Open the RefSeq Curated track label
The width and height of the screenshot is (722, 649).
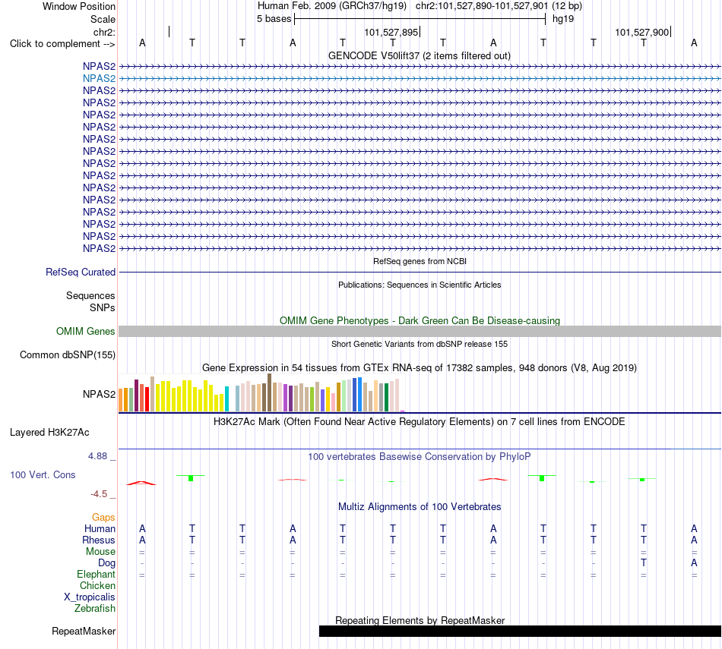80,273
